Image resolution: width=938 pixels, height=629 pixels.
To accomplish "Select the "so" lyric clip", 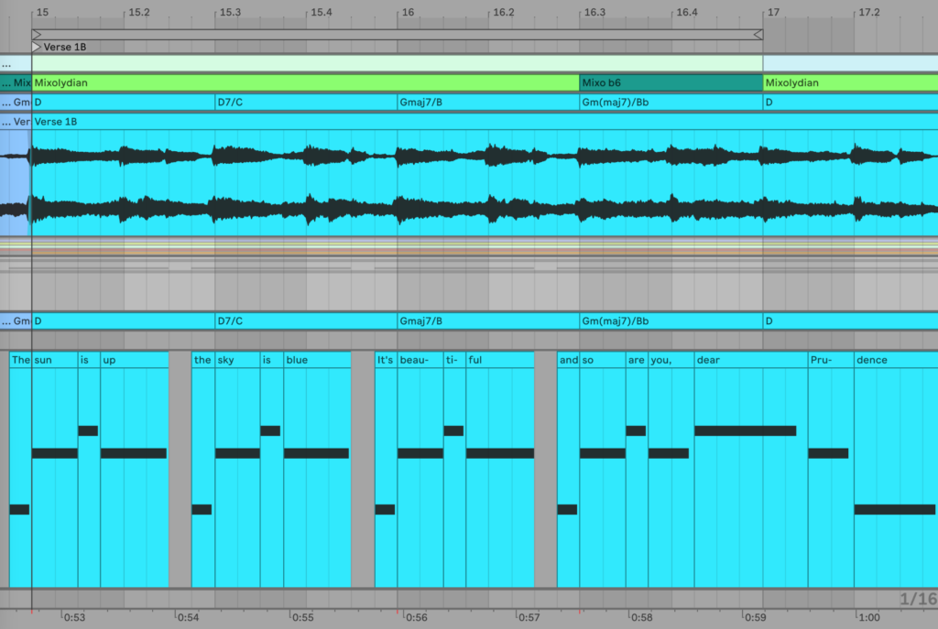I will (603, 360).
